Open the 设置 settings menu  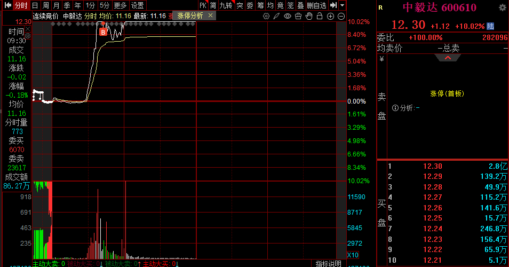pos(137,5)
